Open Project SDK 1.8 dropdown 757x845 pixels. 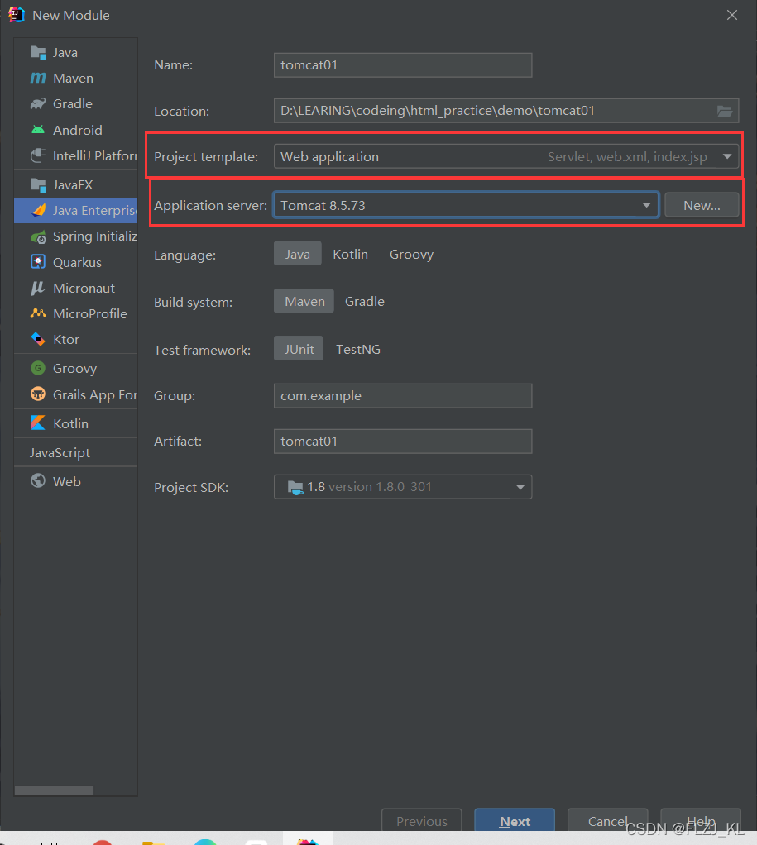(x=520, y=487)
